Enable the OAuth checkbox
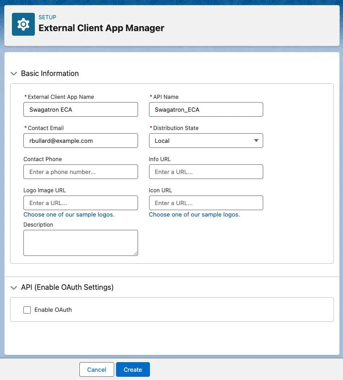343x380 pixels. click(27, 309)
